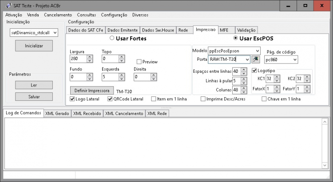Decrease the Colunas value with down arrow

244,92
